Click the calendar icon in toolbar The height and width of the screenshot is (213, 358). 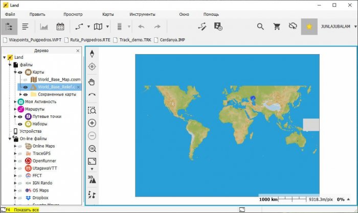[60, 27]
